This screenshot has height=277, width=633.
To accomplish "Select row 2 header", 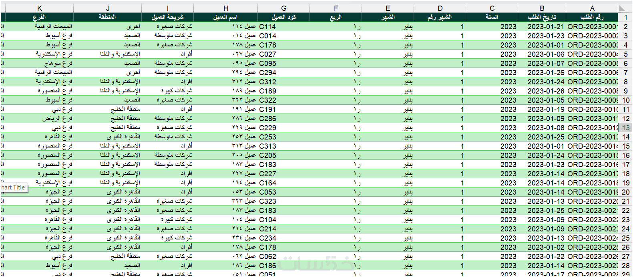I will (625, 27).
